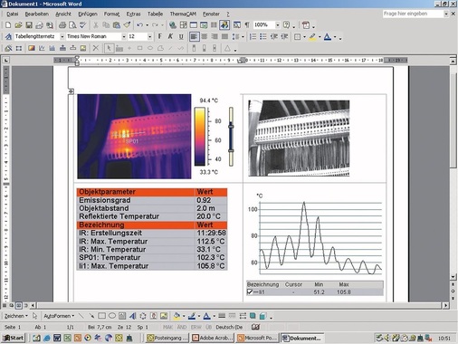Image resolution: width=458 pixels, height=344 pixels.
Task: Toggle Italic formatting (K)
Action: coord(170,37)
